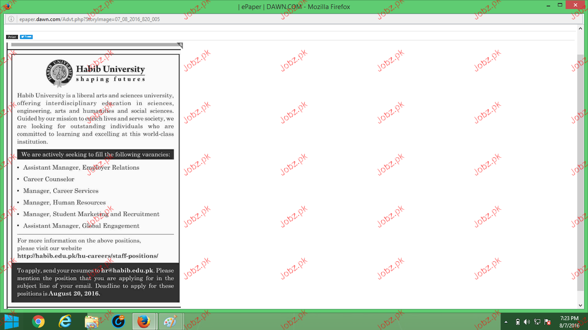The image size is (588, 330).
Task: Switch to Paint in the taskbar
Action: tap(171, 321)
